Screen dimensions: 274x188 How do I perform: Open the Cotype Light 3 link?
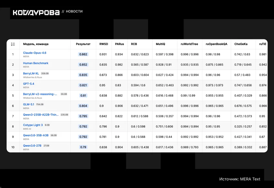(33, 125)
